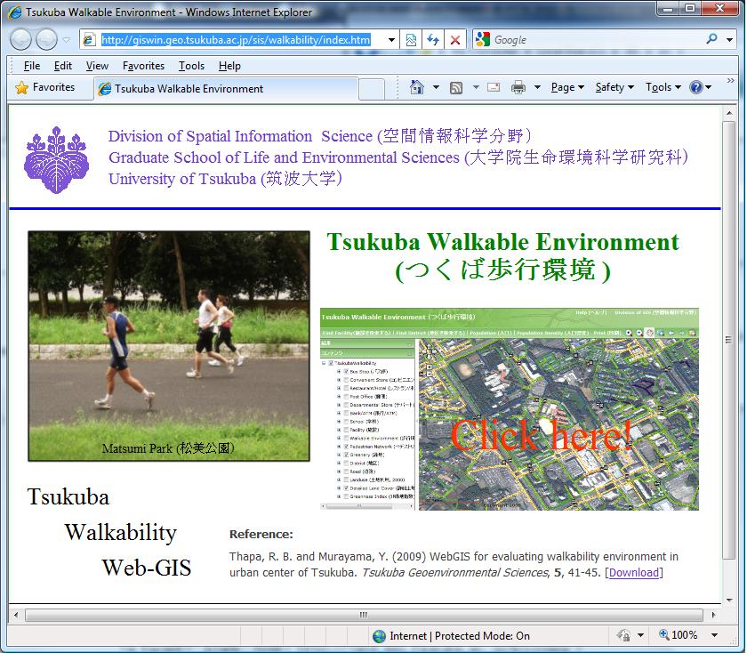Open the Page command bar dropdown
The width and height of the screenshot is (747, 653).
[x=567, y=87]
